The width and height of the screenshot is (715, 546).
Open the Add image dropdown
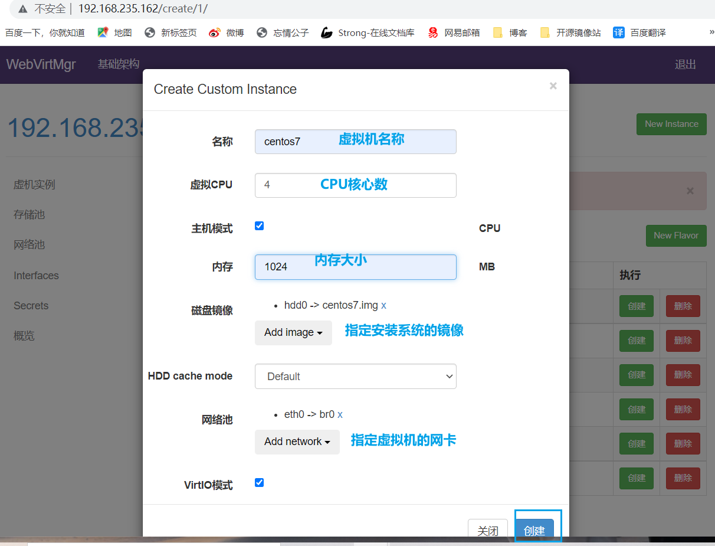(x=293, y=332)
